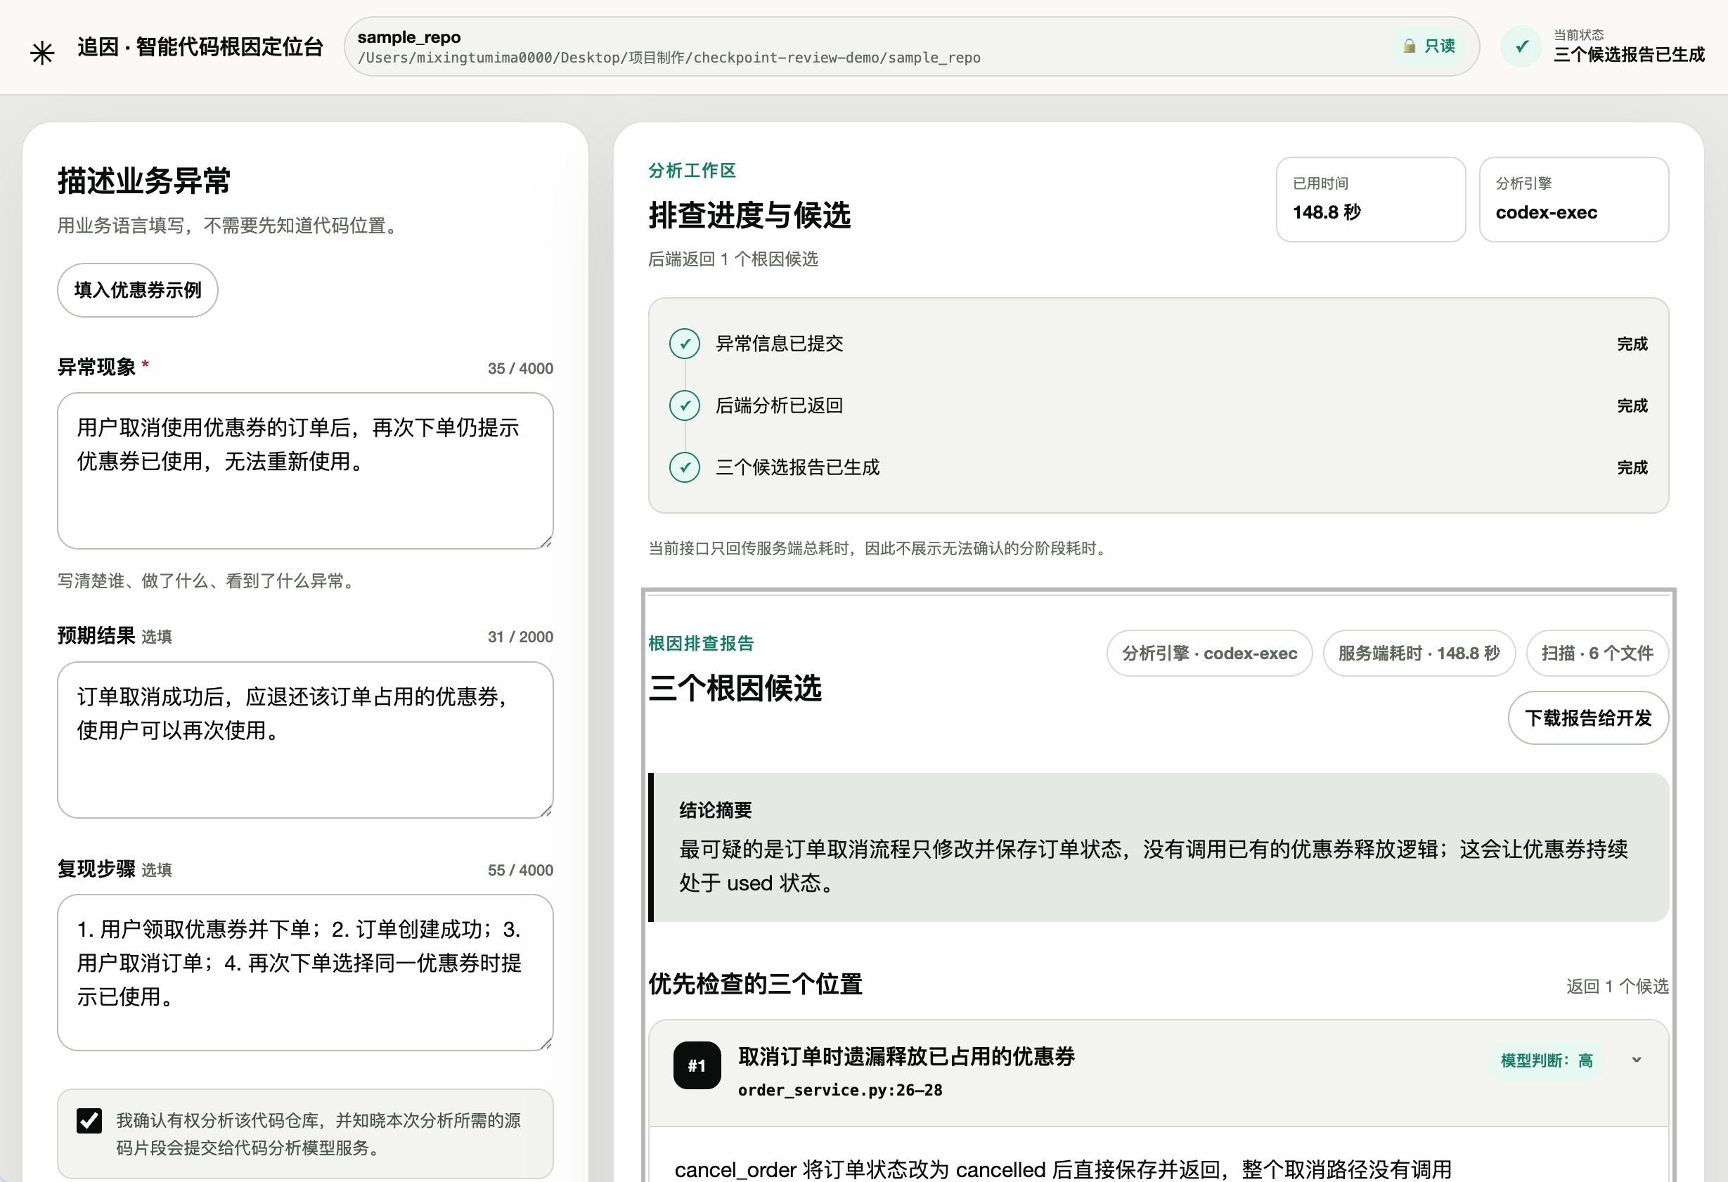Click 填入优惠券示例 button

(138, 290)
